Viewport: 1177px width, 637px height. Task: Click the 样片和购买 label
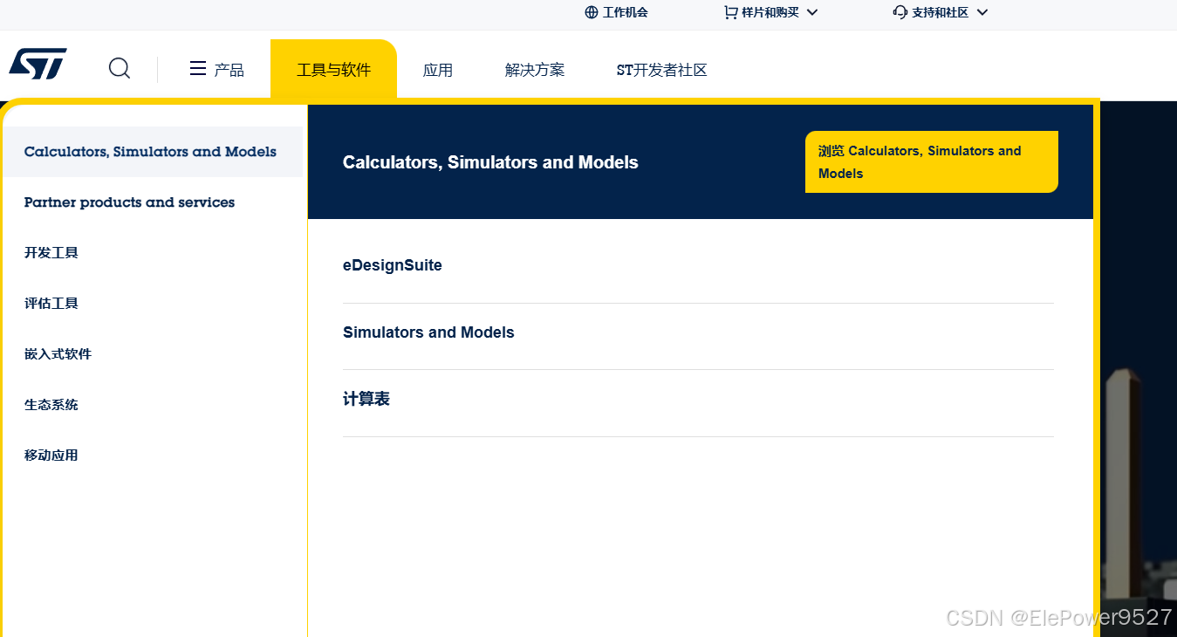pyautogui.click(x=770, y=12)
